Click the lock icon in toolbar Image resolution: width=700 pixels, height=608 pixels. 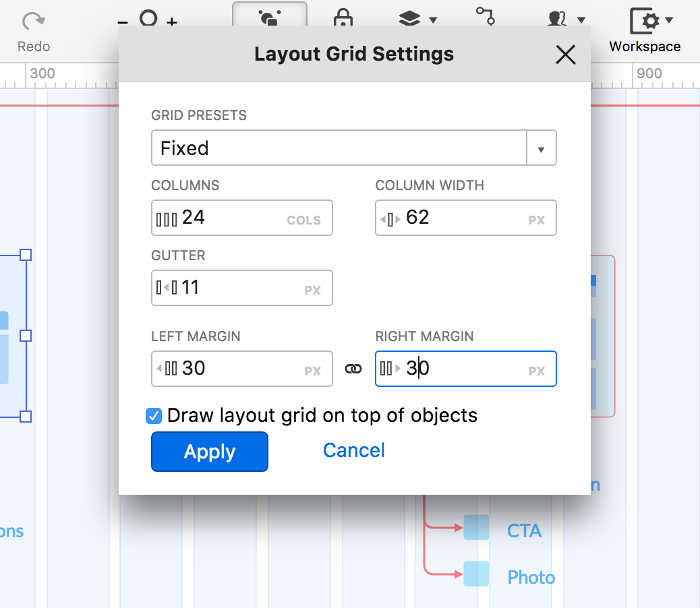[x=343, y=17]
